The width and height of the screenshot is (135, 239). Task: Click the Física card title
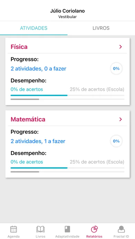tap(19, 47)
